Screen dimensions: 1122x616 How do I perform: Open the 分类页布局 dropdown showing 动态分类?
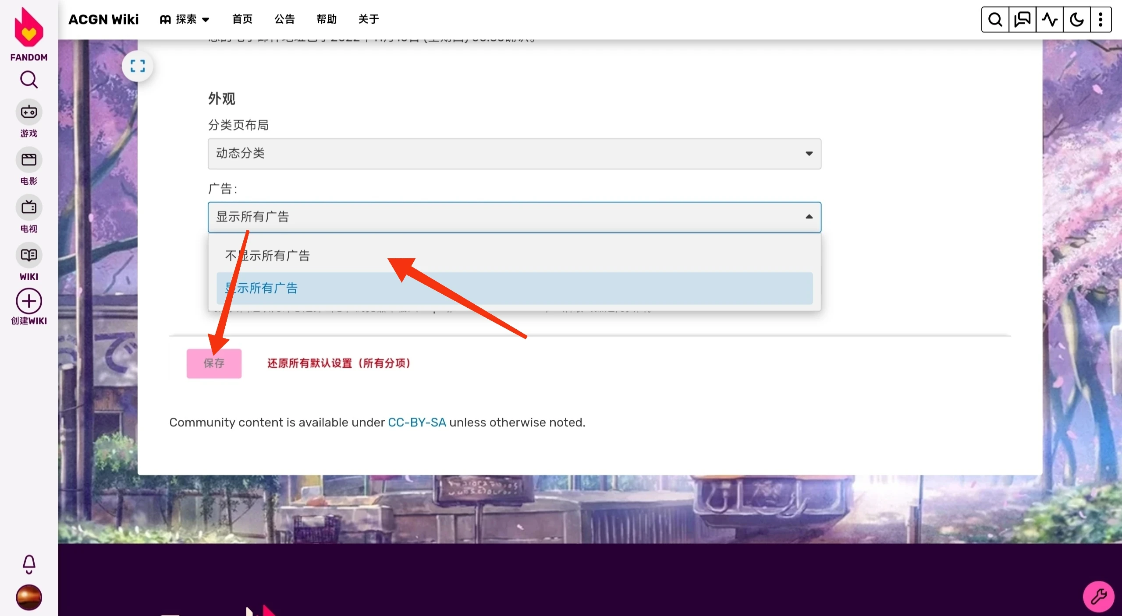point(514,154)
